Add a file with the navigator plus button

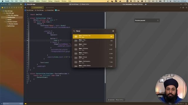(1, 104)
